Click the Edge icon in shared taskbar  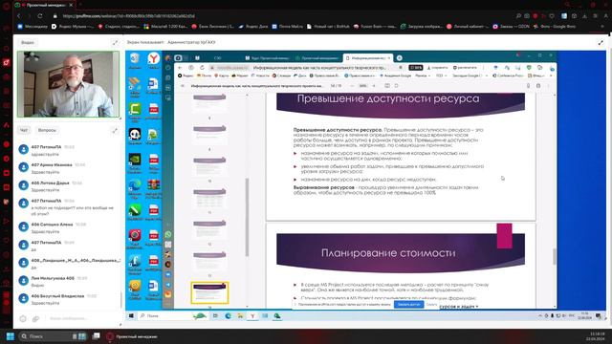(x=228, y=316)
